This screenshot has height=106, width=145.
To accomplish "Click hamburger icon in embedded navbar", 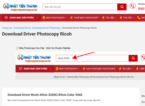I will pos(20,69).
